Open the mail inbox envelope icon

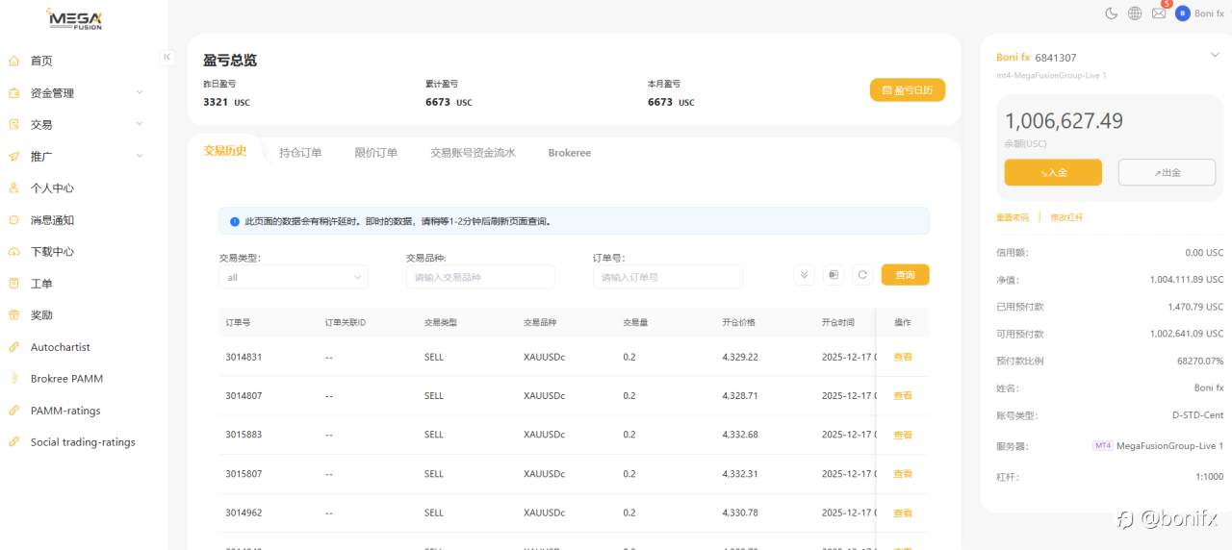(x=1159, y=13)
